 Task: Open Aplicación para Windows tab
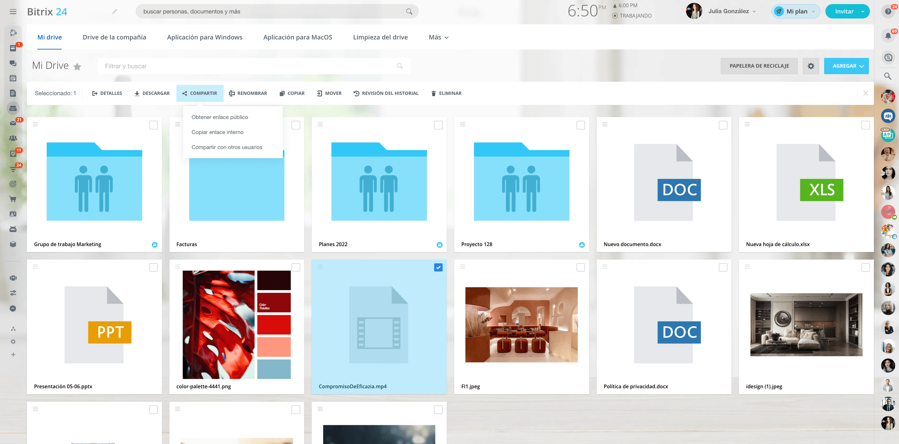(205, 37)
